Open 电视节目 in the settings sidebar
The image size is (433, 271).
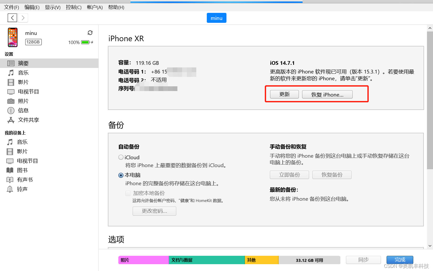click(x=28, y=92)
